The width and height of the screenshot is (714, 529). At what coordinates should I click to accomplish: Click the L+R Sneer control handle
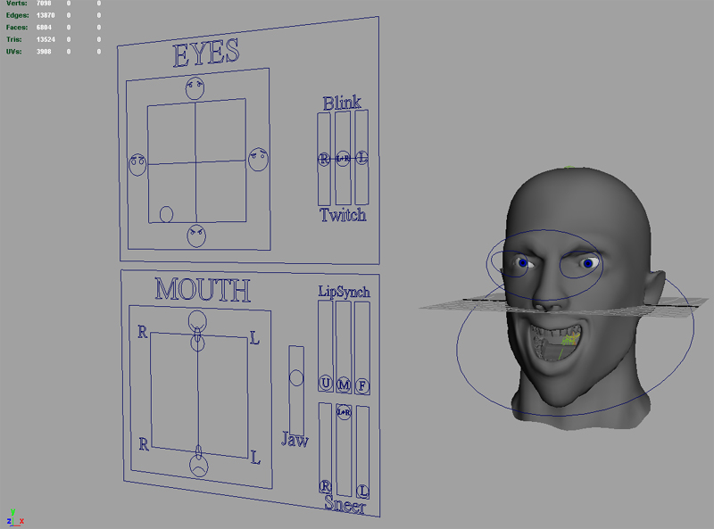click(344, 413)
